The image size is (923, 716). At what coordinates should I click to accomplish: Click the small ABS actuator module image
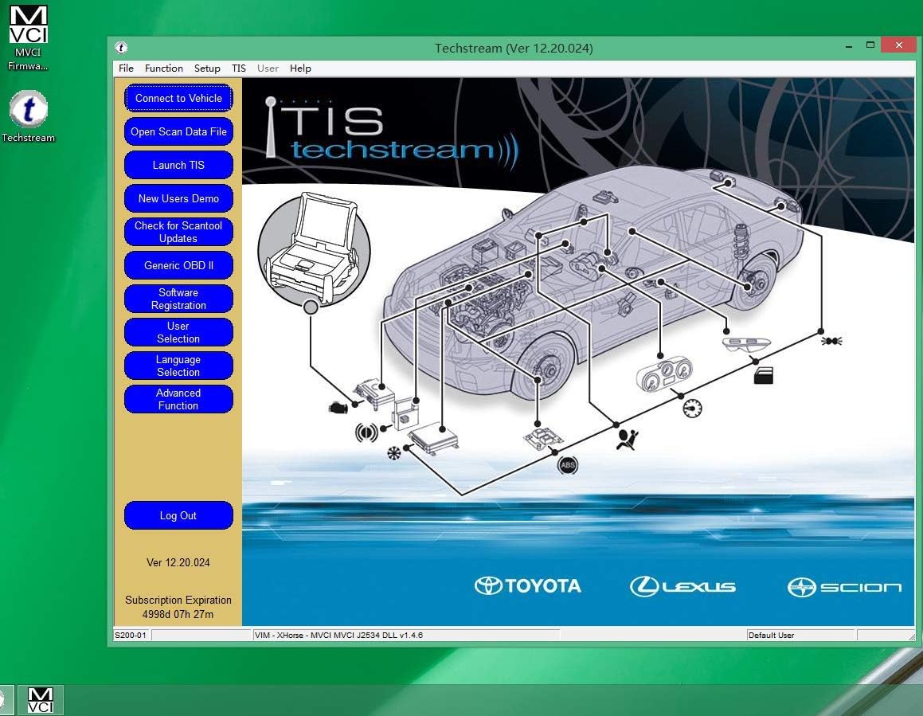pyautogui.click(x=543, y=439)
